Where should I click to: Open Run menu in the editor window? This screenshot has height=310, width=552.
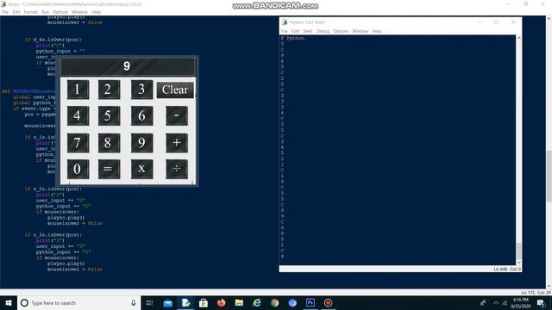[x=45, y=12]
